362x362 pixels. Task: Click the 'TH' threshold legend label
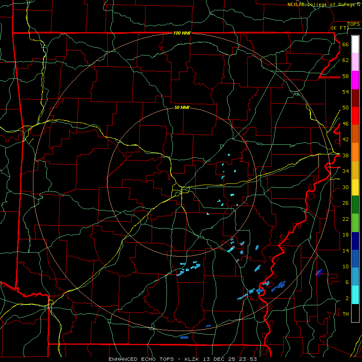[x=346, y=314]
